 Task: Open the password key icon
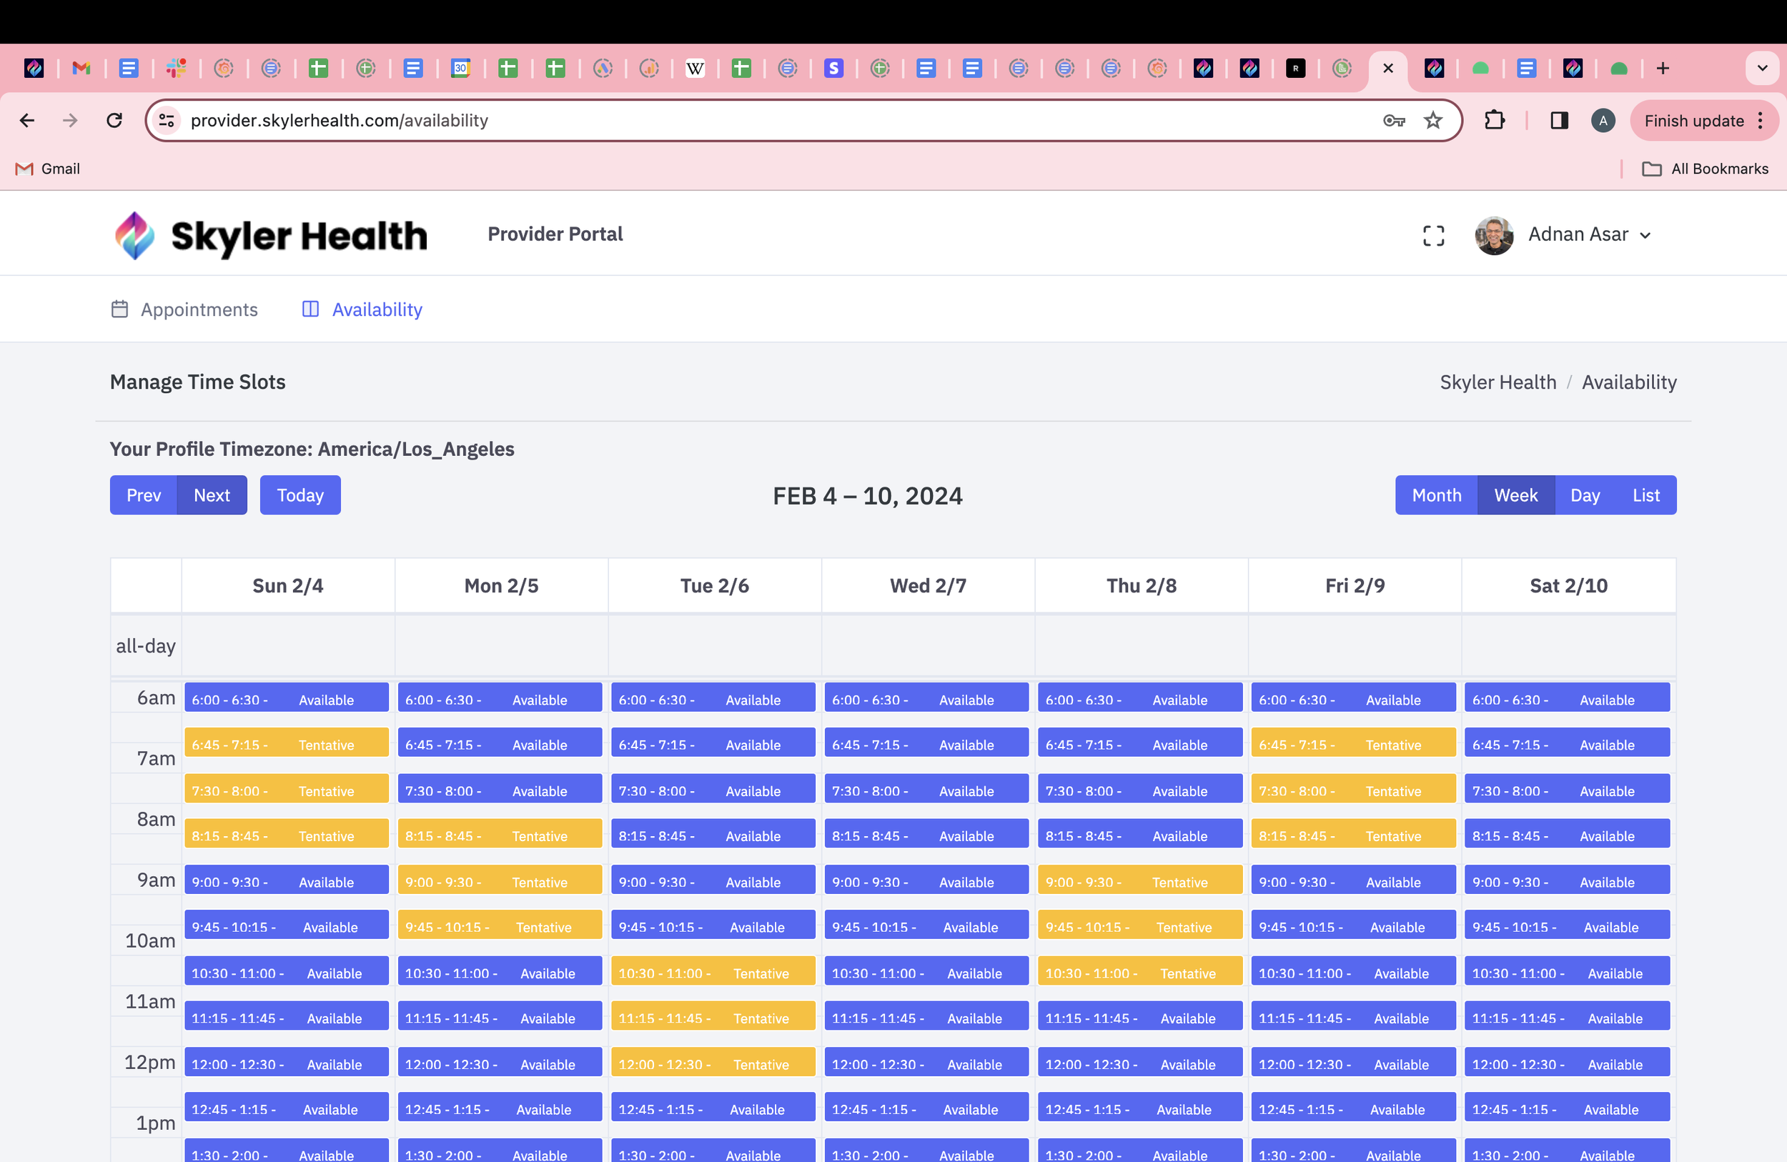pos(1394,120)
